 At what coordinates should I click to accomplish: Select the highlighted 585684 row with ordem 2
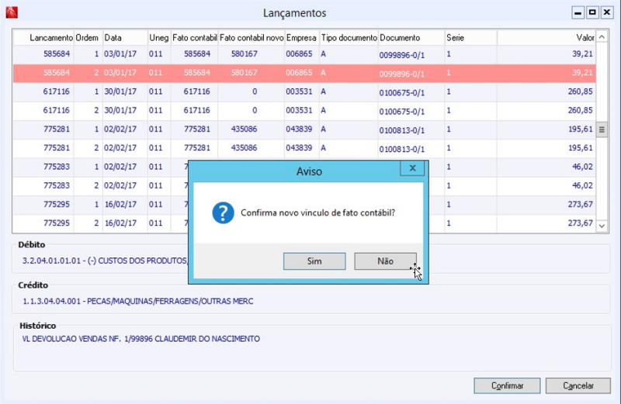pyautogui.click(x=304, y=73)
